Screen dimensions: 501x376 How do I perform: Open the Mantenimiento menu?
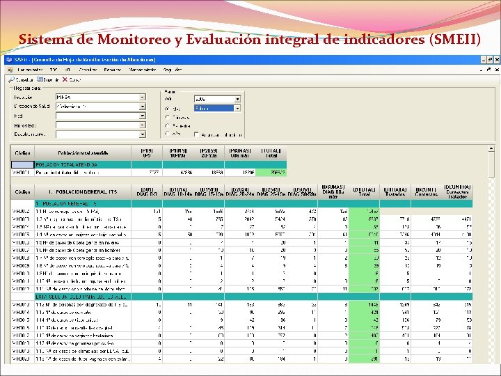(x=143, y=70)
